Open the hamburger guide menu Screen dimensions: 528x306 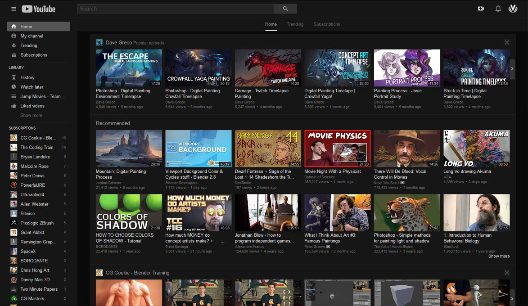(x=14, y=9)
